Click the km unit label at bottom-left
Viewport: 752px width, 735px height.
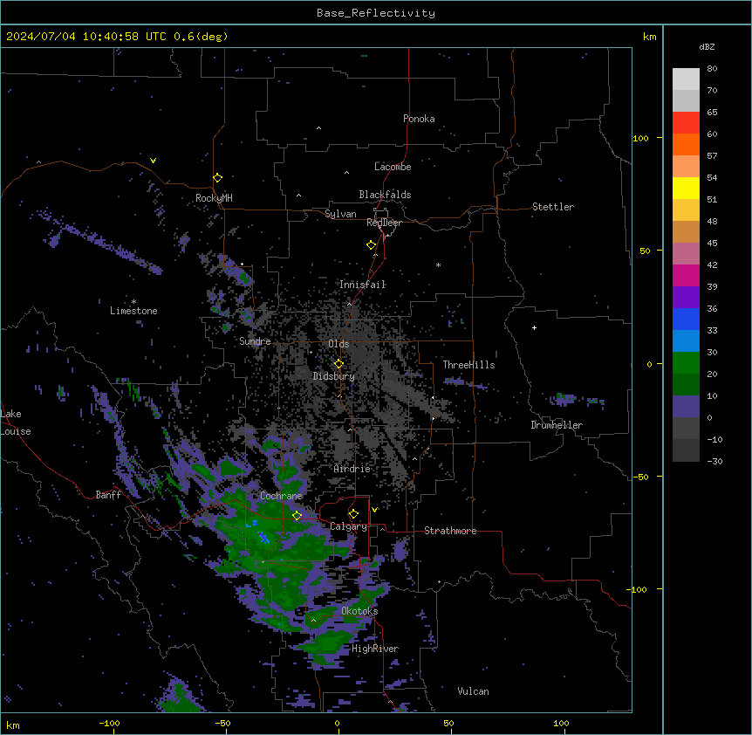point(13,725)
